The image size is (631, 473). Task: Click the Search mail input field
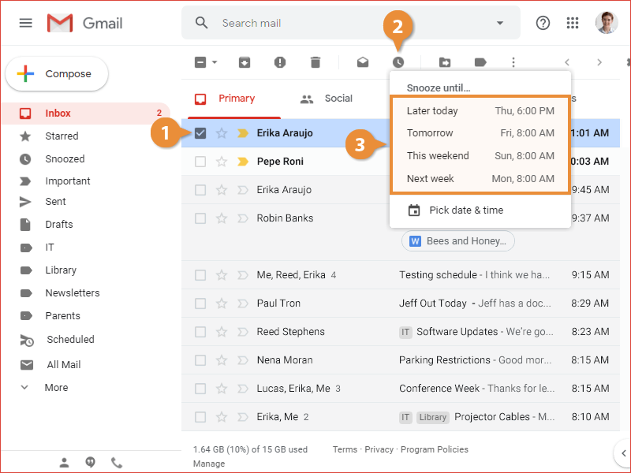point(347,23)
